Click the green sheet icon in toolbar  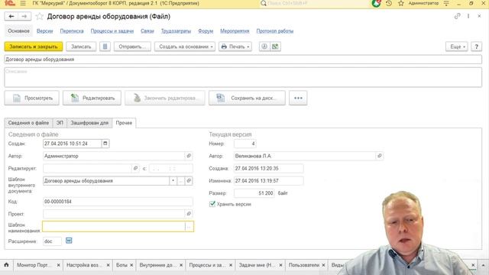click(275, 47)
